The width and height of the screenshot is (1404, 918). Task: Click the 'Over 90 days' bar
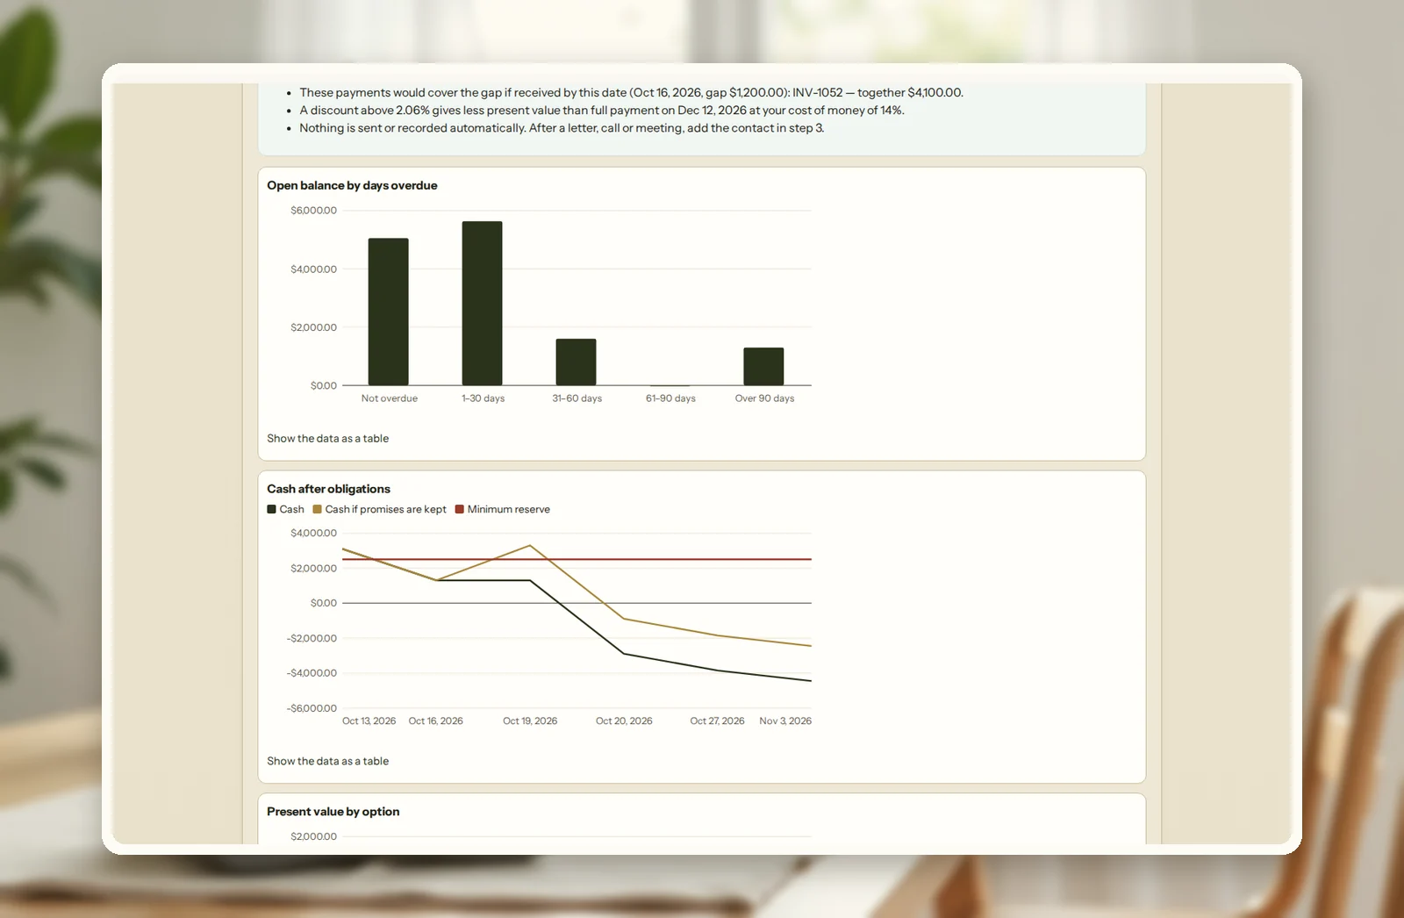pos(763,366)
